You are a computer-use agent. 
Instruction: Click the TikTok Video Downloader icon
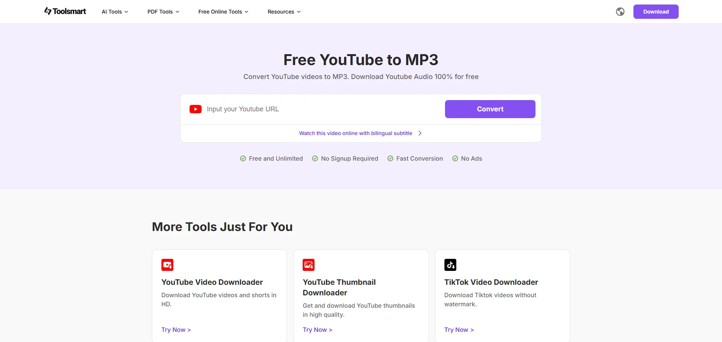tap(450, 265)
